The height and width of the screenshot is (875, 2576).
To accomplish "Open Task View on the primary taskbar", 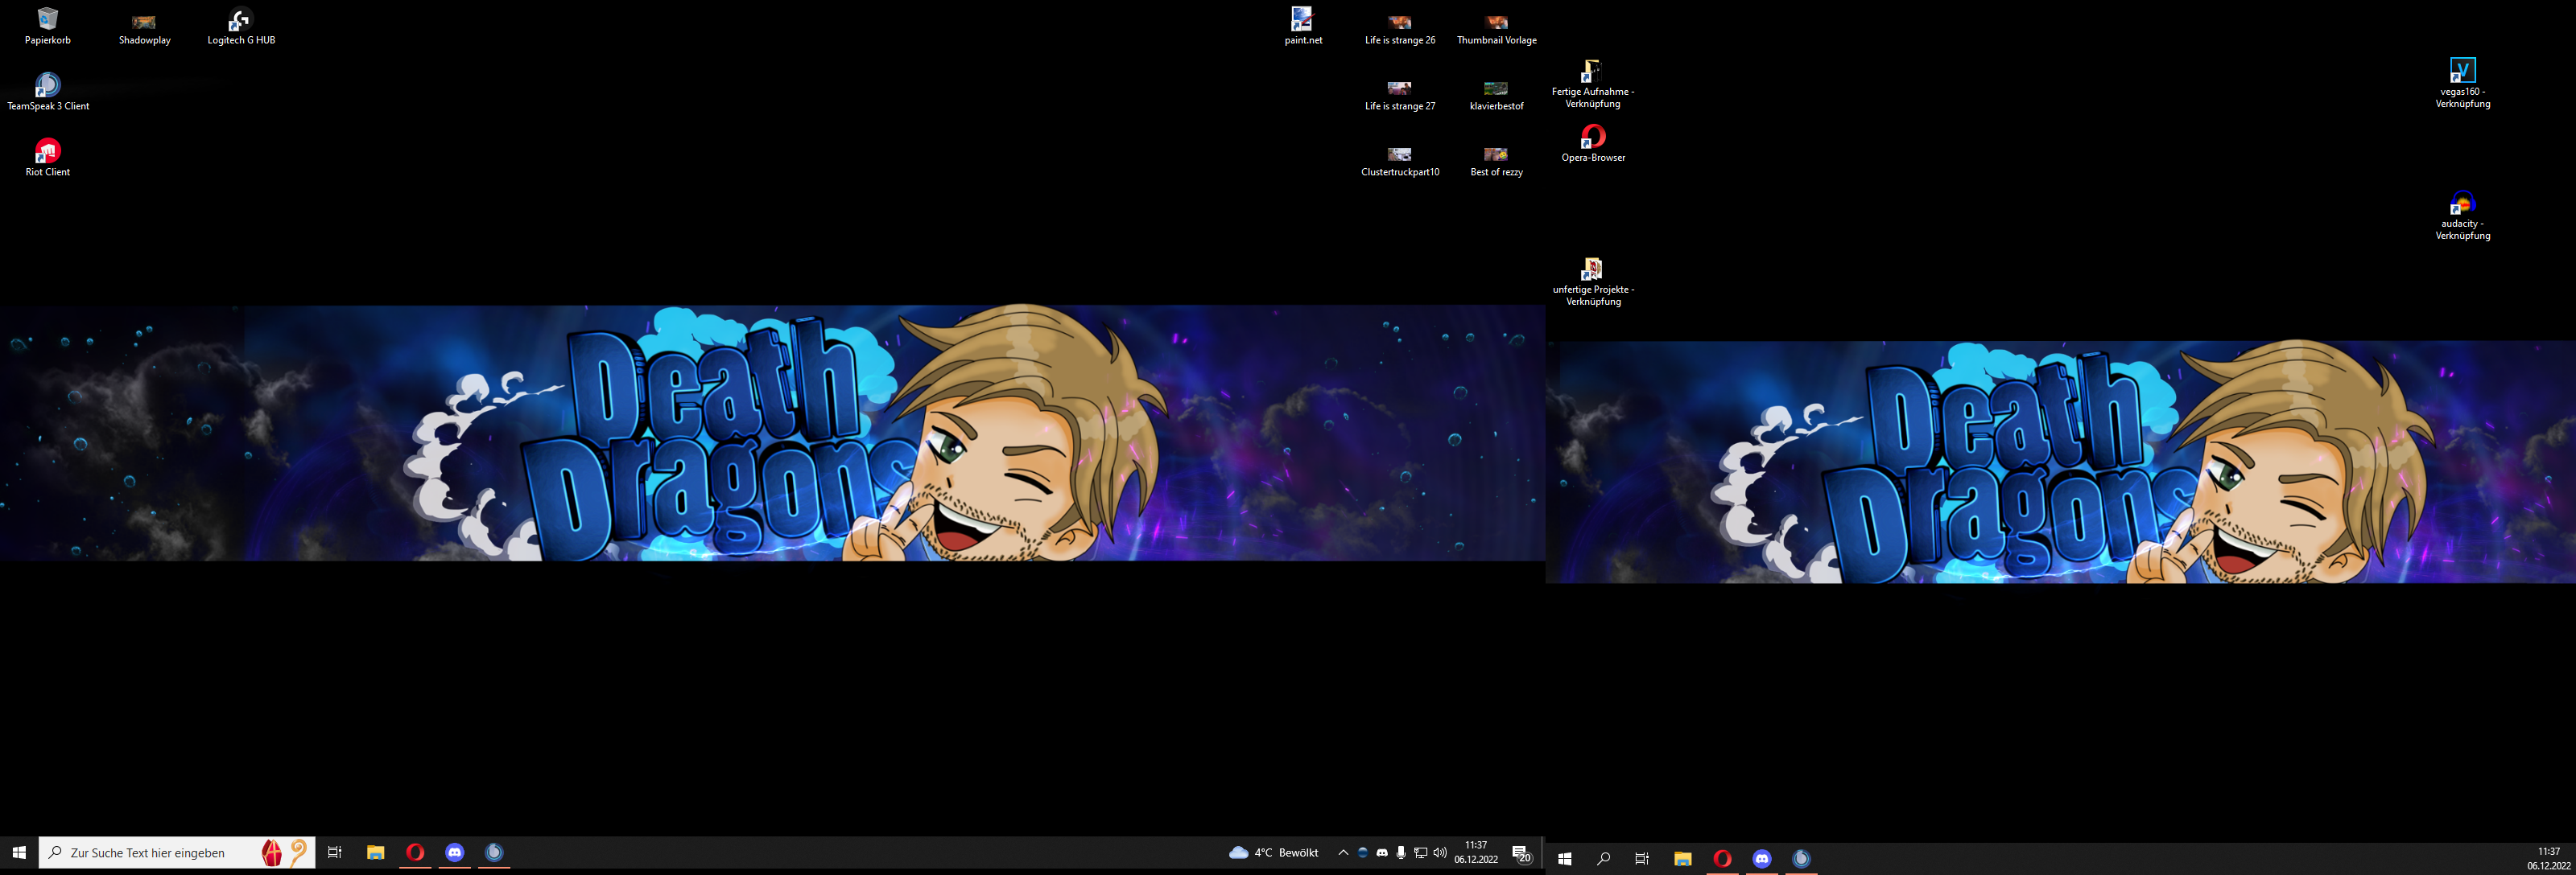I will (x=335, y=852).
